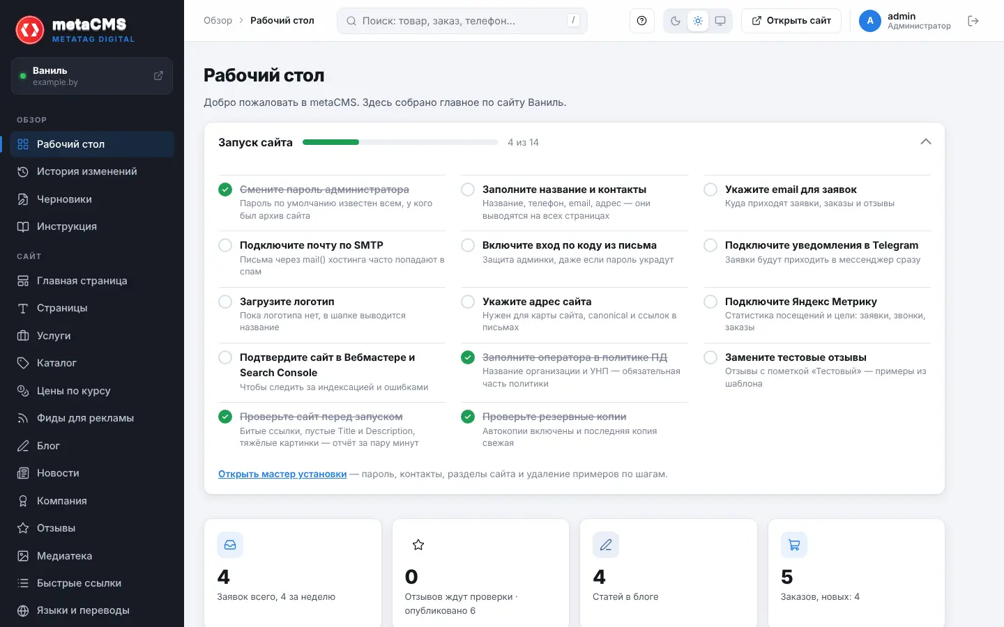Click the 'Включите вход по коду из письма' title

(570, 245)
